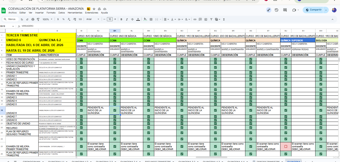The width and height of the screenshot is (340, 162).
Task: Click the print icon in toolbar
Action: (x=33, y=19)
